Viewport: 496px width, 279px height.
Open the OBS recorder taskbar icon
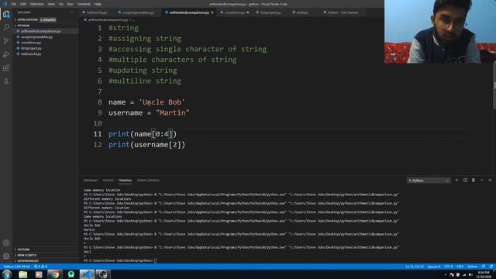(x=103, y=274)
